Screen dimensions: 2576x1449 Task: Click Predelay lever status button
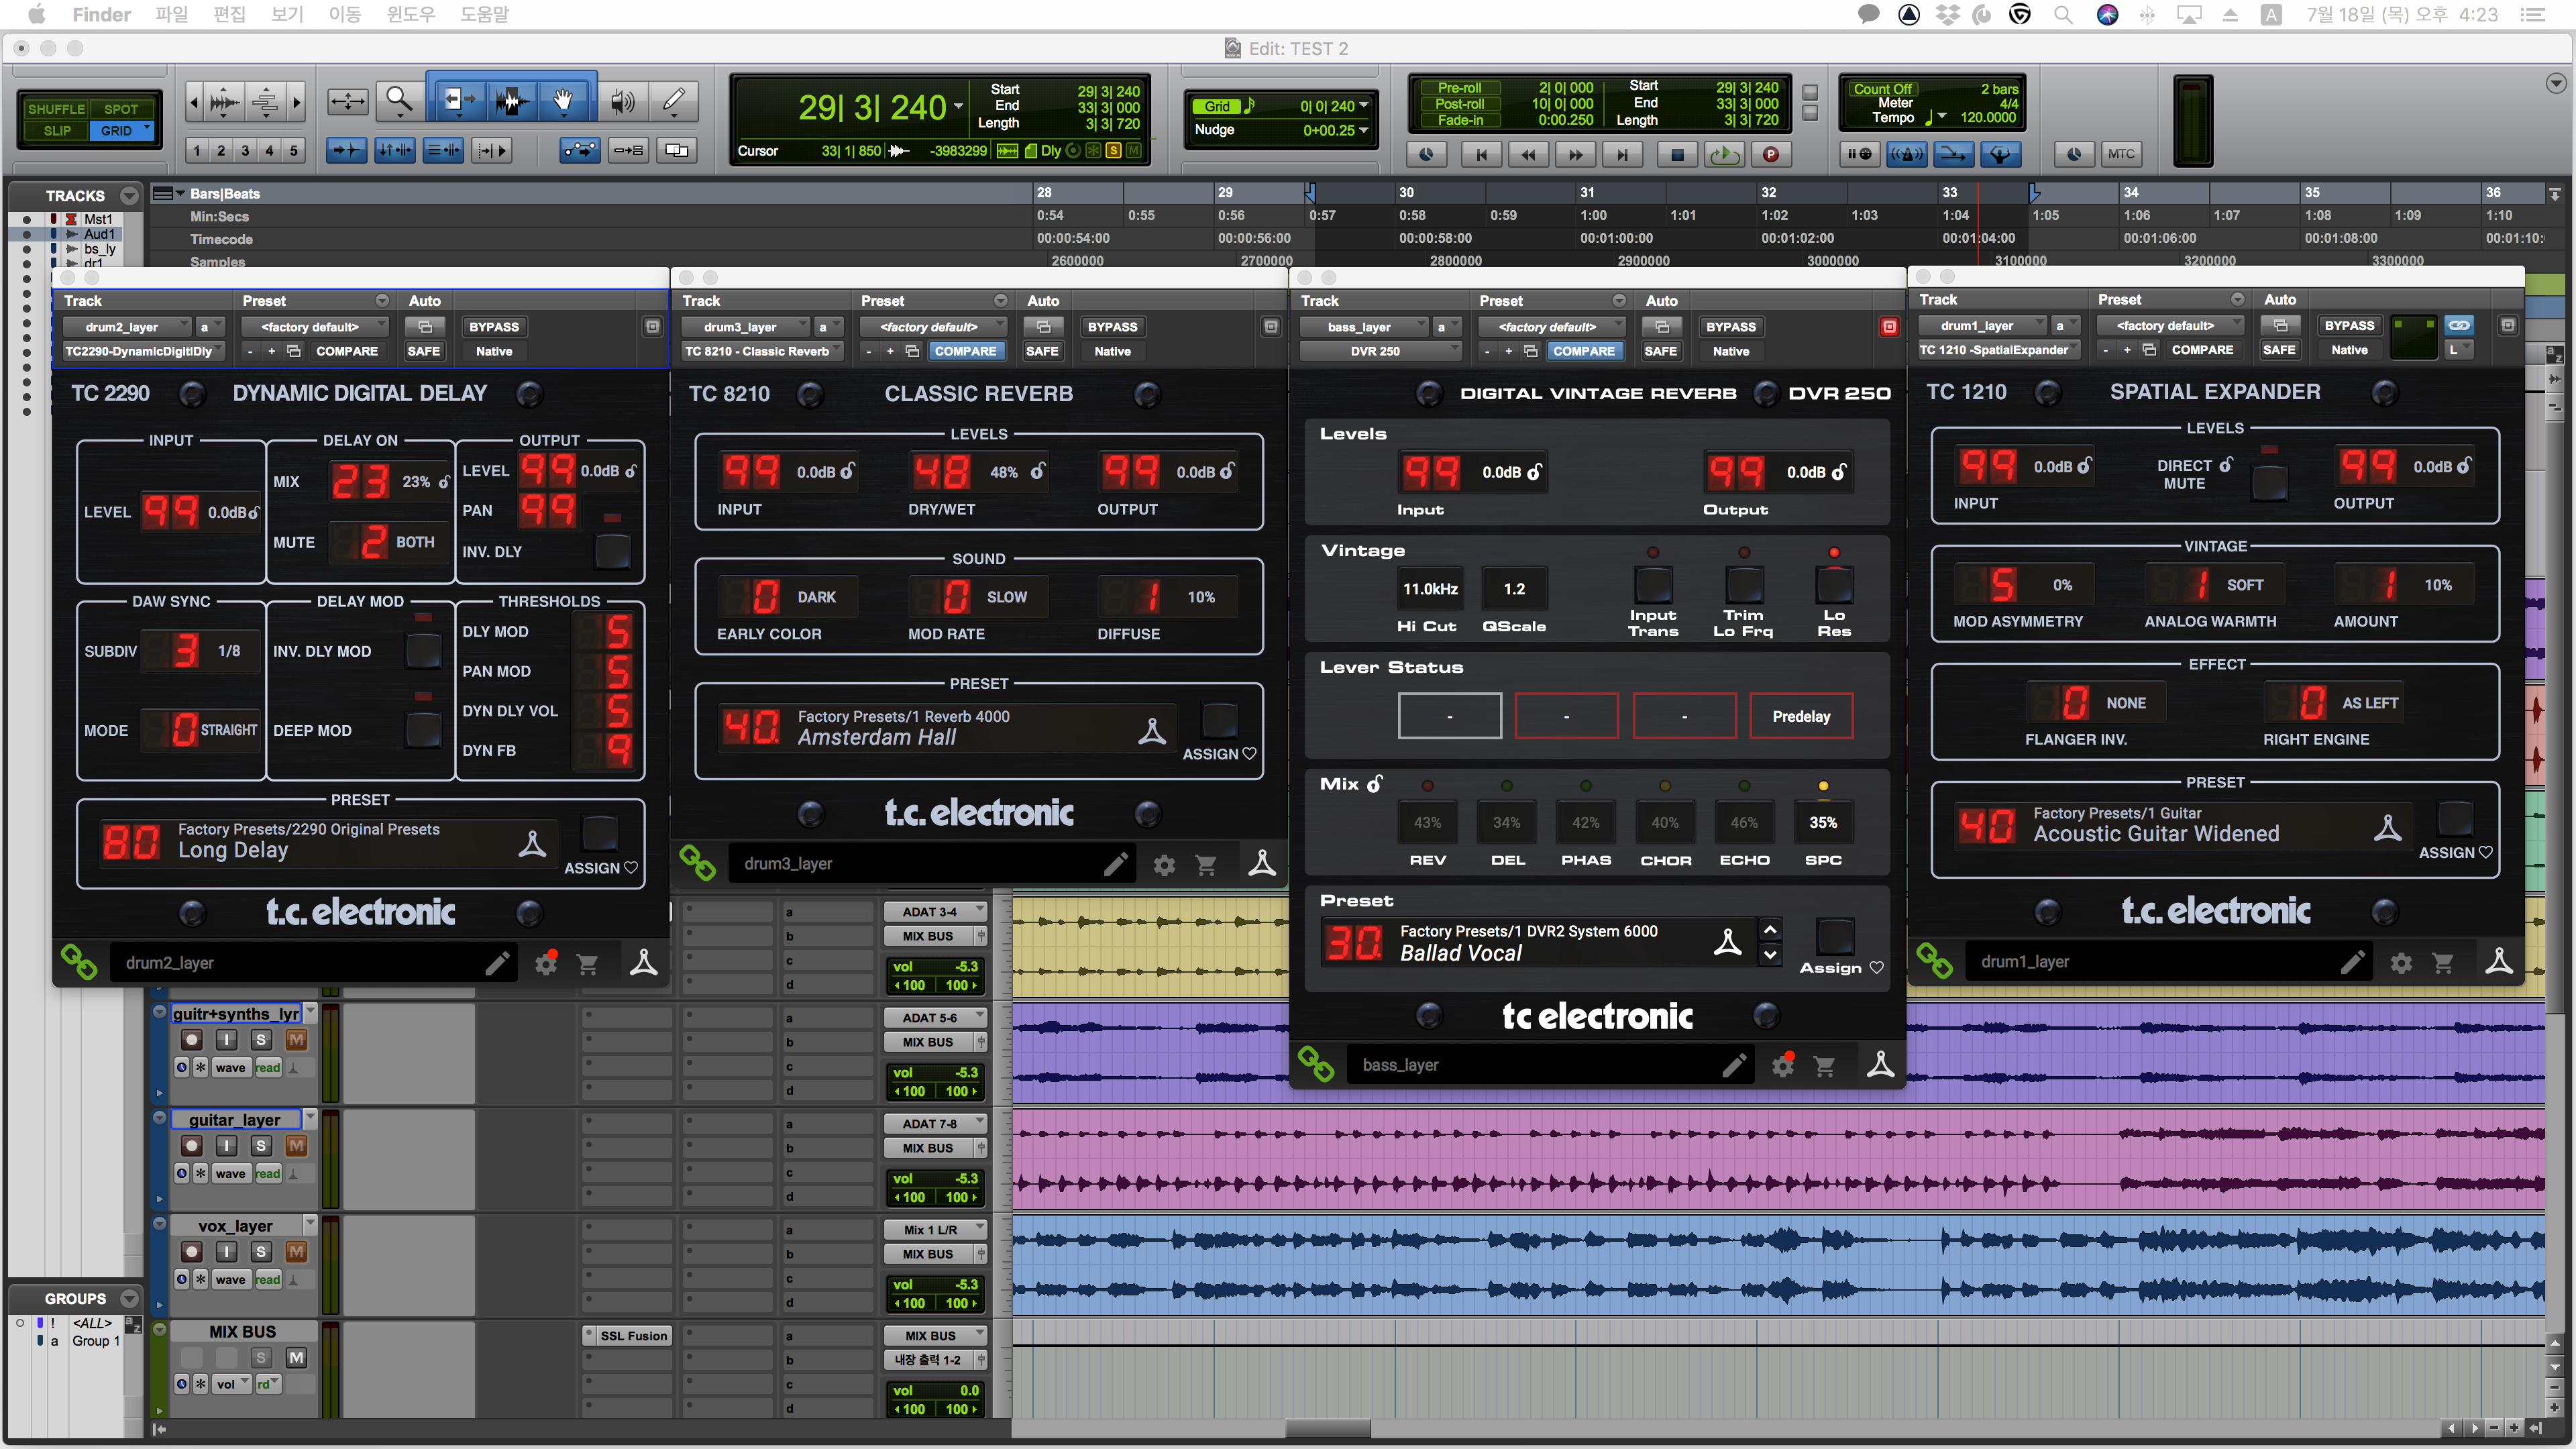point(1801,716)
